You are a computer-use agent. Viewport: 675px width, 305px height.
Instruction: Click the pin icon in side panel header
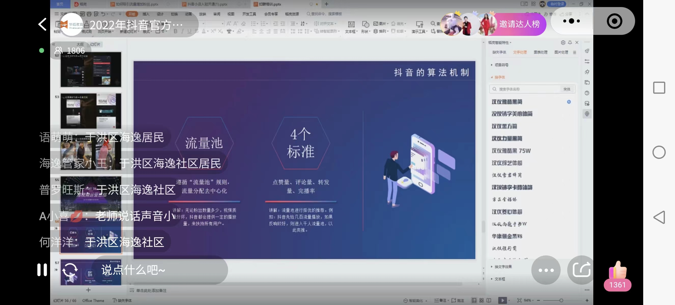570,42
